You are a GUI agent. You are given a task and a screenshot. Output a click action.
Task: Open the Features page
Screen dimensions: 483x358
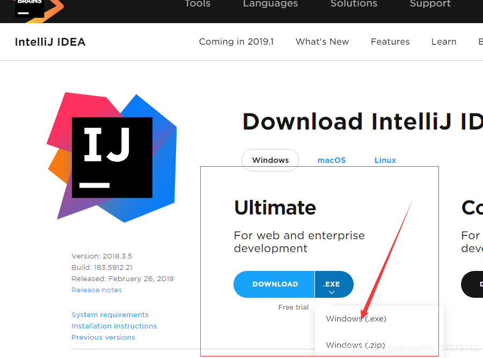point(390,42)
